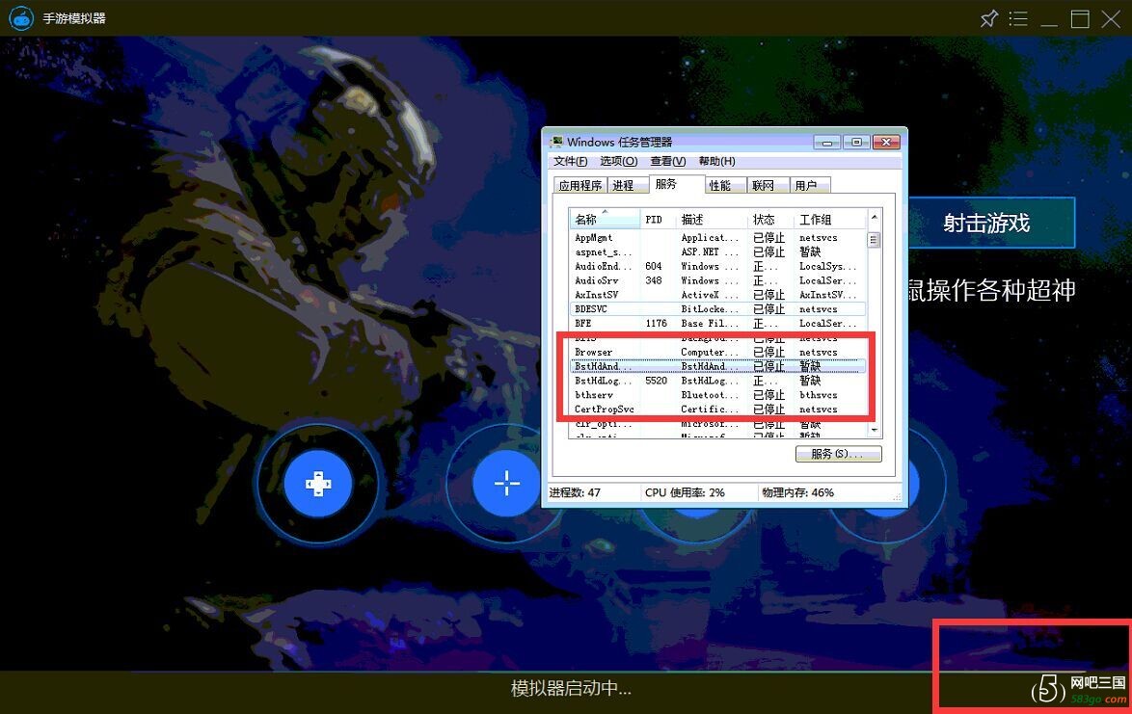Image resolution: width=1132 pixels, height=714 pixels.
Task: Maximize the emulator window
Action: (1080, 18)
